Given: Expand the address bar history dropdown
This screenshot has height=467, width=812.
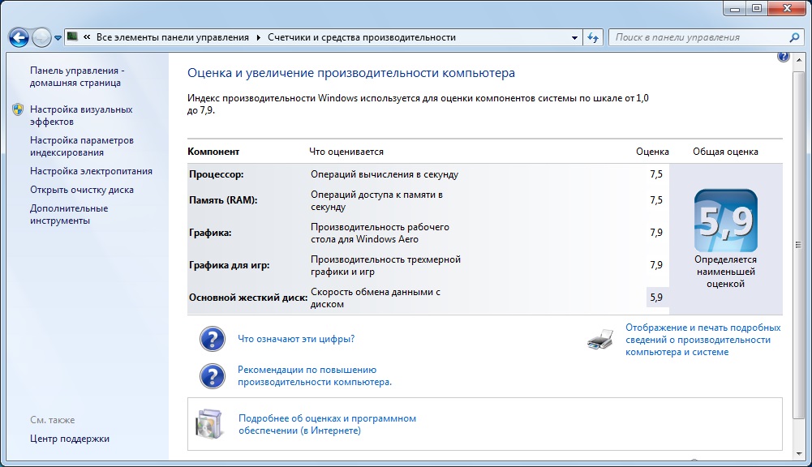Looking at the screenshot, I should click(574, 37).
